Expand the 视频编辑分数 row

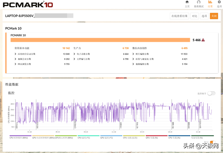click(x=133, y=64)
